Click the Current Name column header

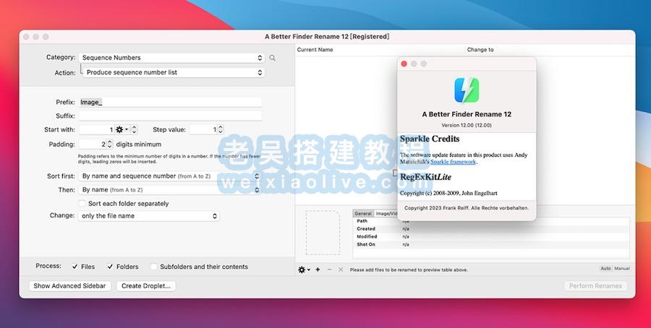[x=315, y=49]
